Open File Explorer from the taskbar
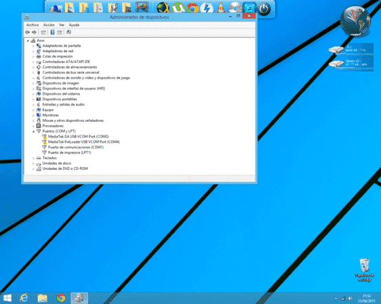 42,298
